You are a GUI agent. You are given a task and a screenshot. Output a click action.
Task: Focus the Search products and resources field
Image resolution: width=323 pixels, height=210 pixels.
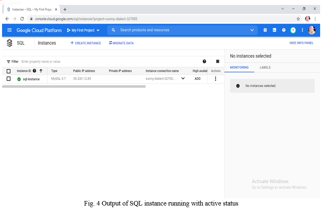182,30
